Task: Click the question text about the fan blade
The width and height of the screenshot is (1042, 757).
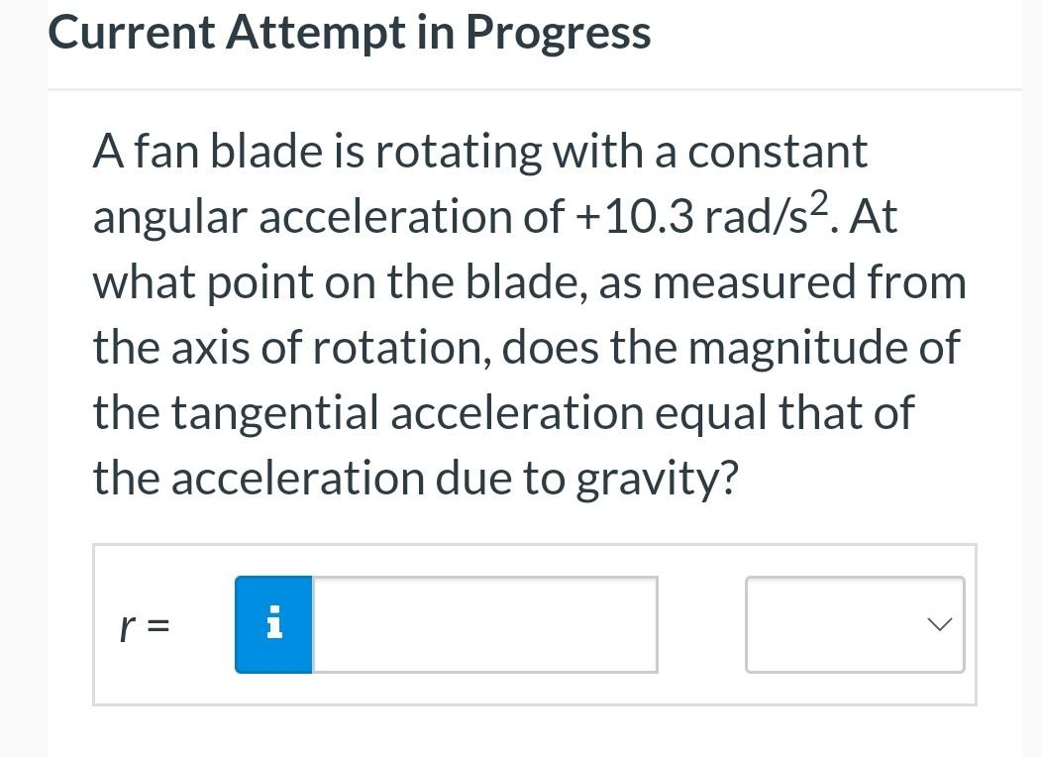Action: pyautogui.click(x=529, y=313)
